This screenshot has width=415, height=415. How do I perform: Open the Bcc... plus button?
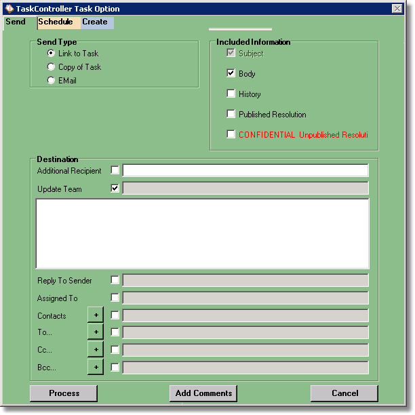[96, 367]
